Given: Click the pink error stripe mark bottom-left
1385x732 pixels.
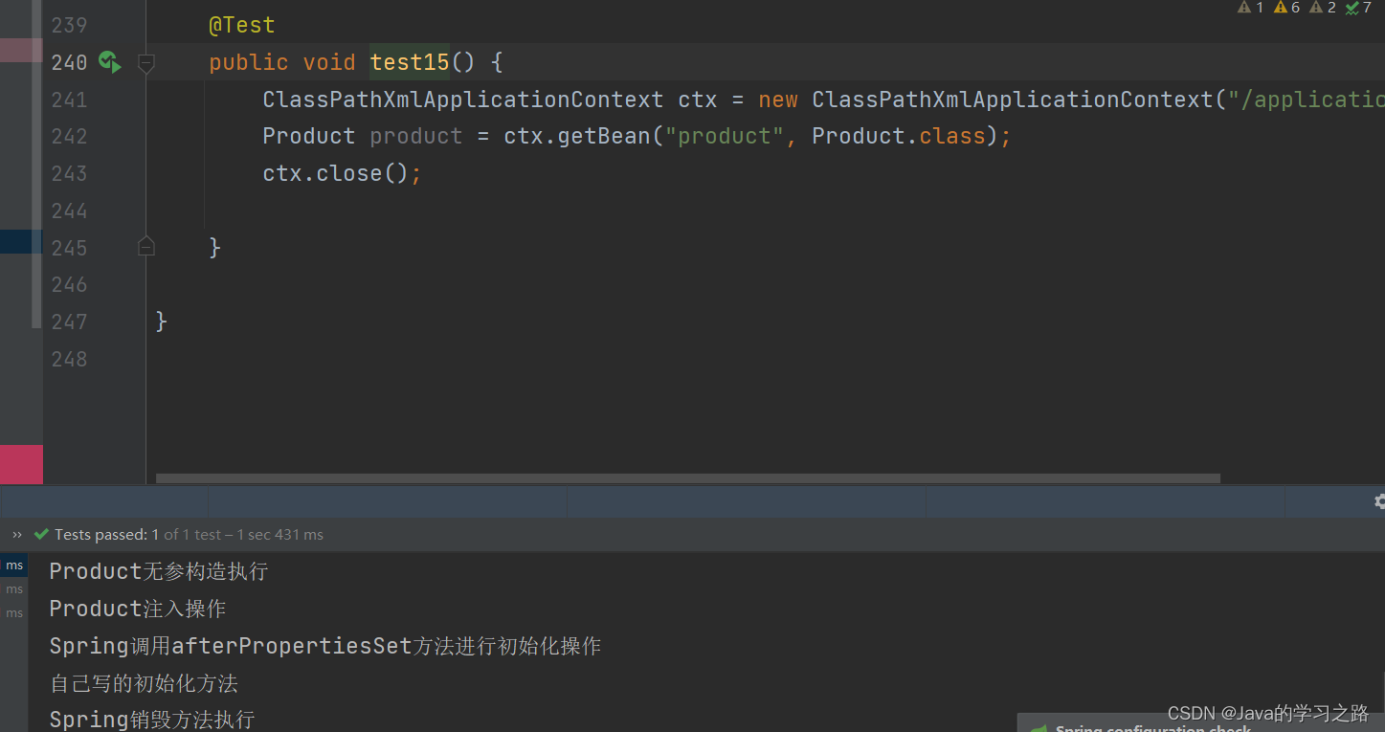Looking at the screenshot, I should (21, 464).
